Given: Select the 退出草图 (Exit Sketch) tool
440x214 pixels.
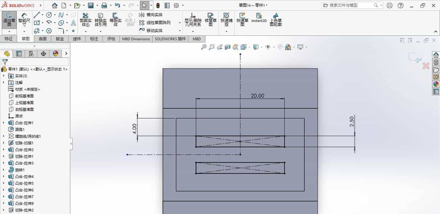Looking at the screenshot, I should 9,19.
